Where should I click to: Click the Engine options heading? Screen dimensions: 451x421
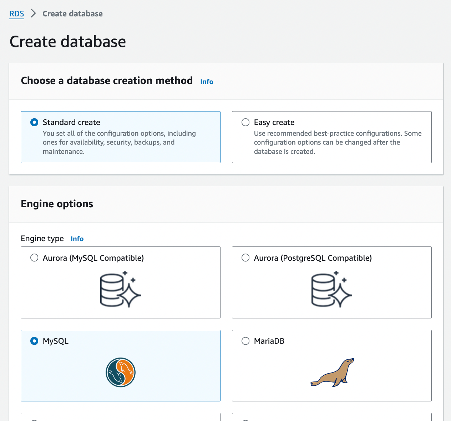[x=57, y=204]
